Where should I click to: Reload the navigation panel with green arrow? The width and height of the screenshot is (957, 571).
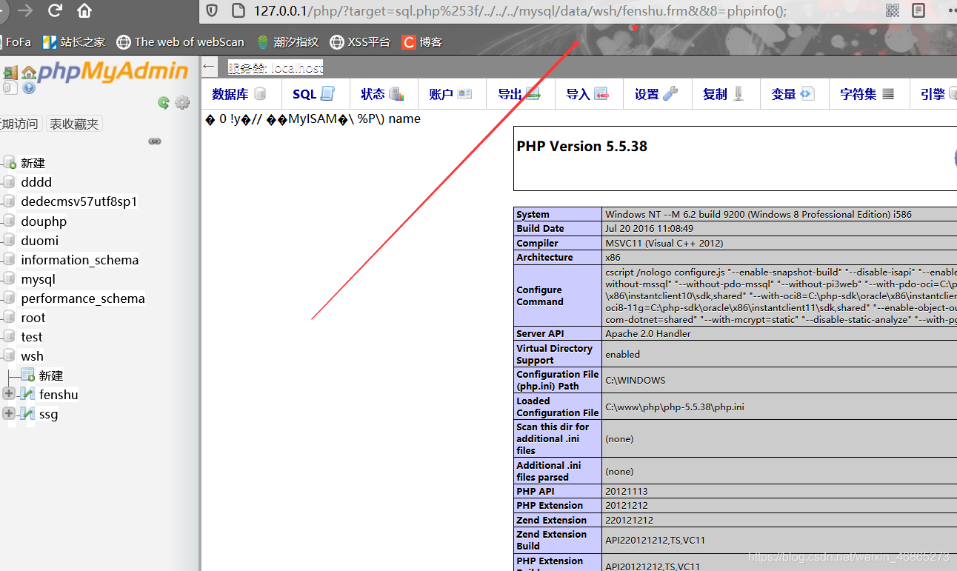click(164, 103)
